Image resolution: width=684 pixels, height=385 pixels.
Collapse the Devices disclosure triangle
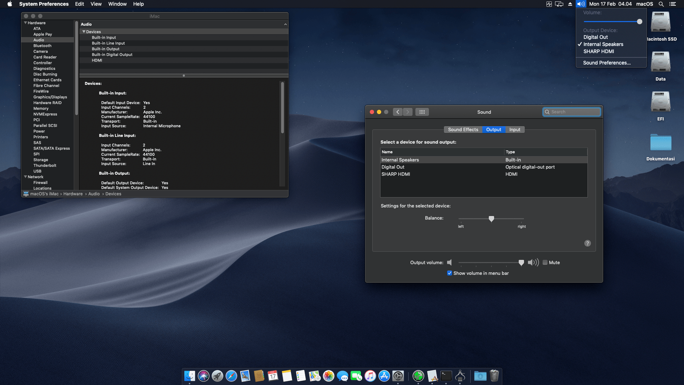(84, 32)
